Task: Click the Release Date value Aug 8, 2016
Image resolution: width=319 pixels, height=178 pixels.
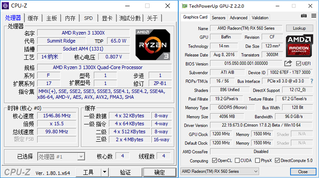Action: [x=224, y=54]
